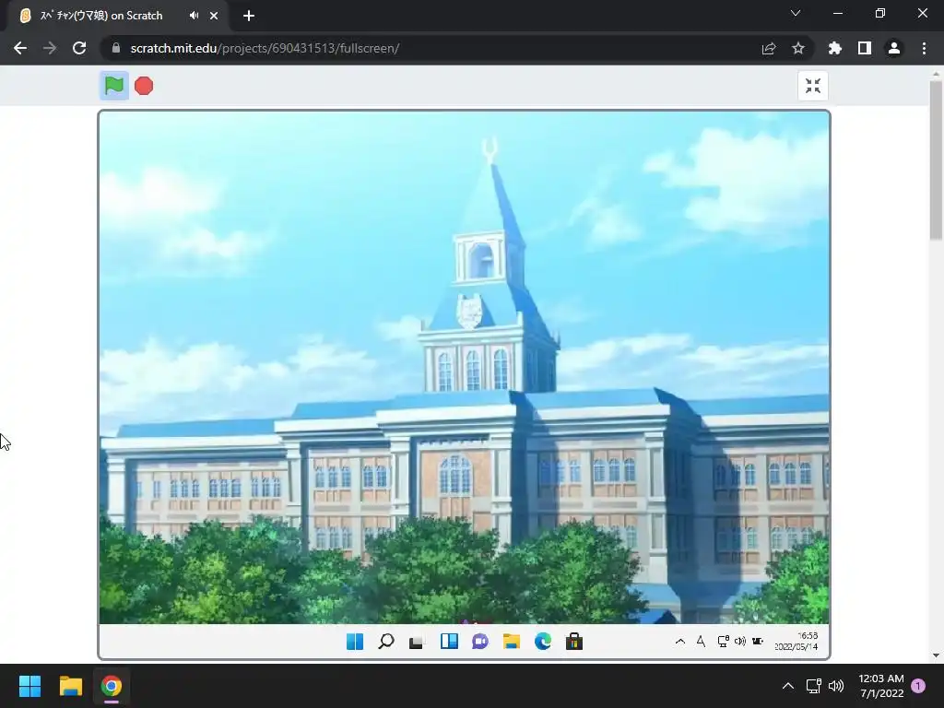The width and height of the screenshot is (944, 708).
Task: Open Chrome profile avatar menu
Action: 894,48
